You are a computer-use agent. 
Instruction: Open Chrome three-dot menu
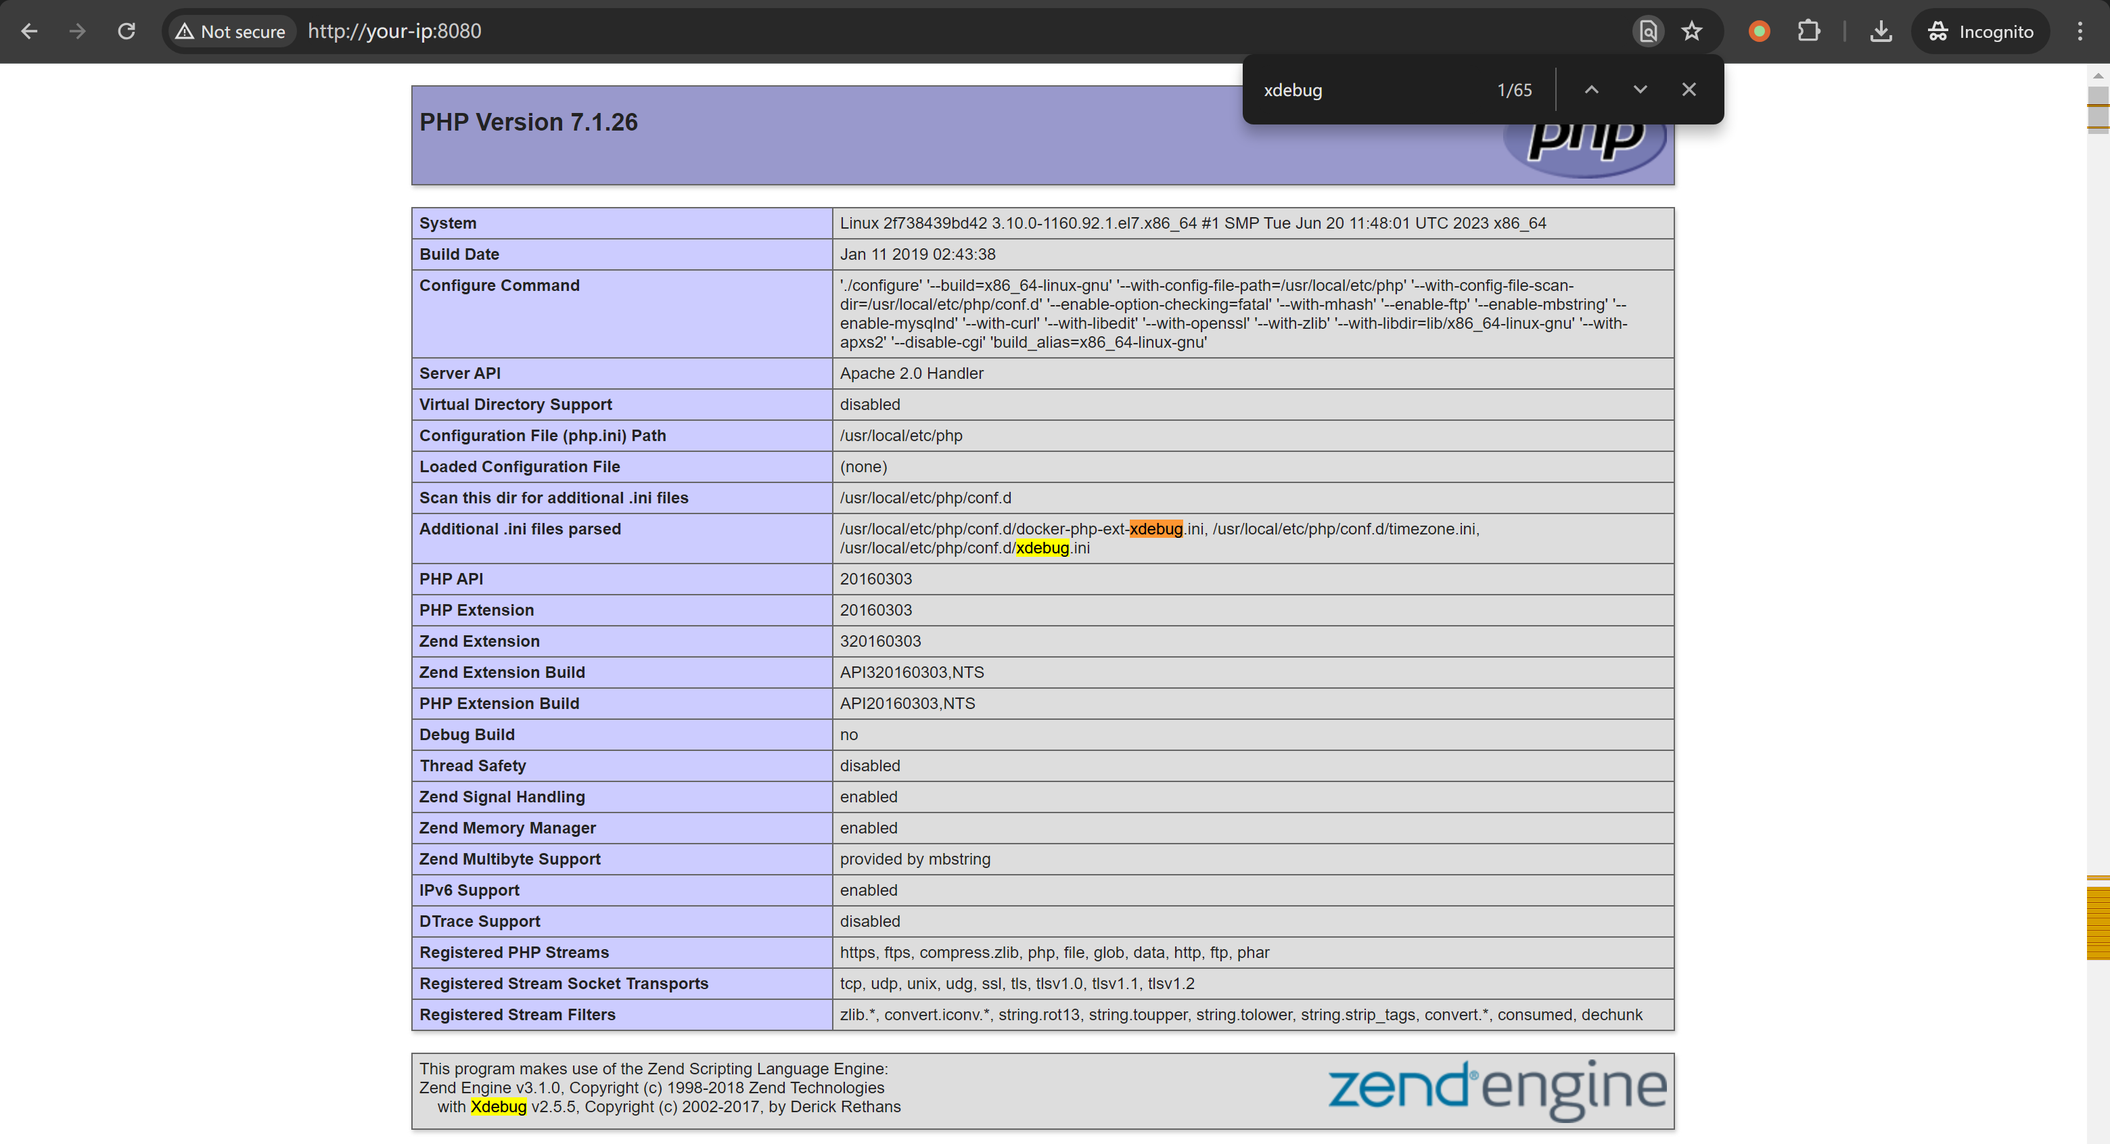pos(2080,31)
